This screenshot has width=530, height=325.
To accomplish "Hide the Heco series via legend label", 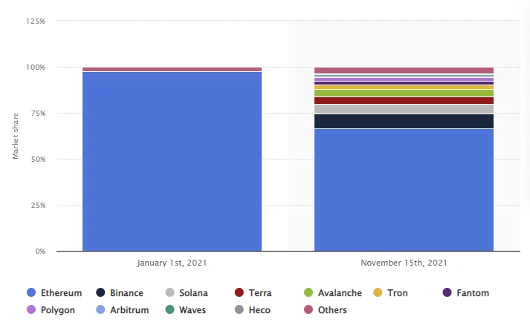I will (x=259, y=310).
